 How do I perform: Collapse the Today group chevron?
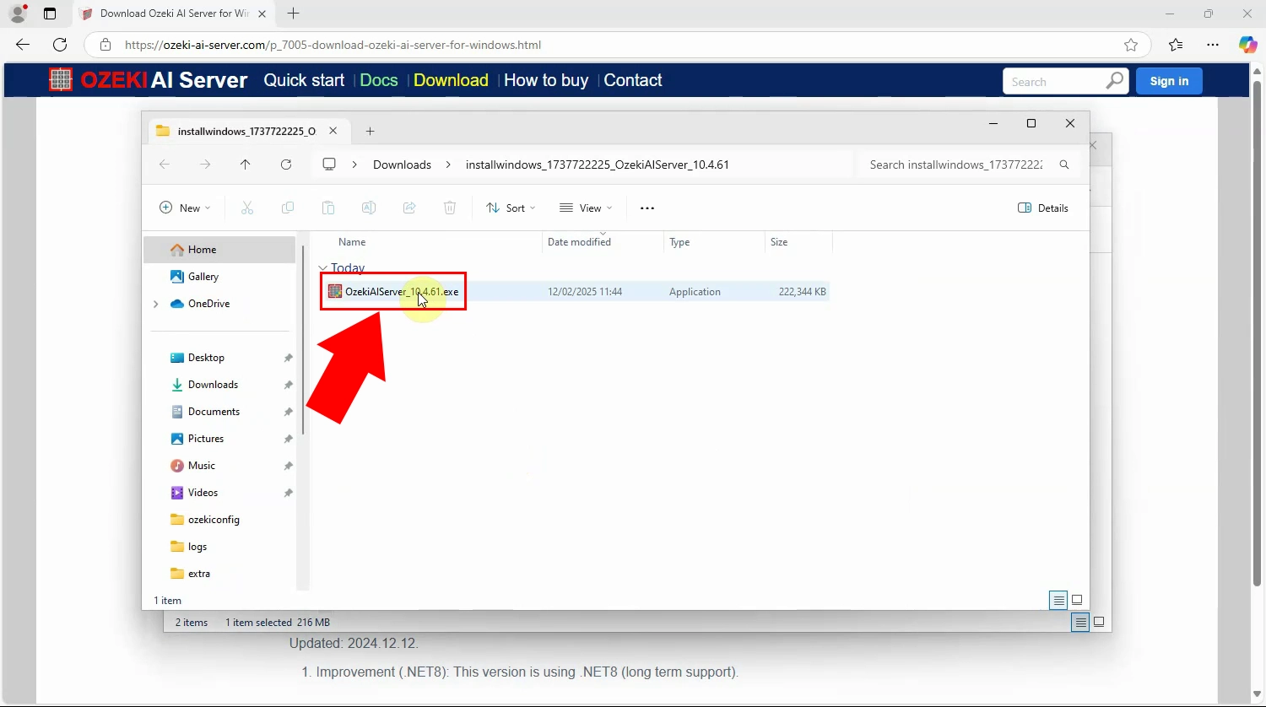pos(322,268)
